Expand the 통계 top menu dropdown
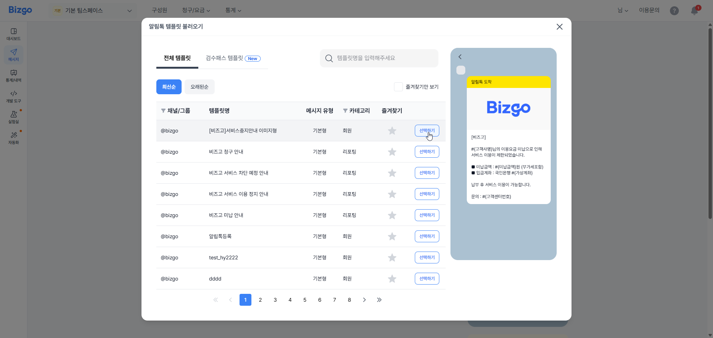713x338 pixels. pos(233,10)
